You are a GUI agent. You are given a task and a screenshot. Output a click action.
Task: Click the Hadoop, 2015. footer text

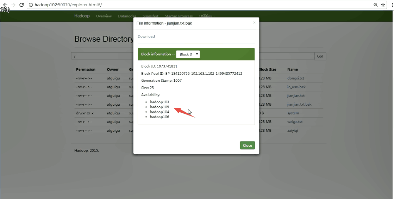tap(86, 151)
